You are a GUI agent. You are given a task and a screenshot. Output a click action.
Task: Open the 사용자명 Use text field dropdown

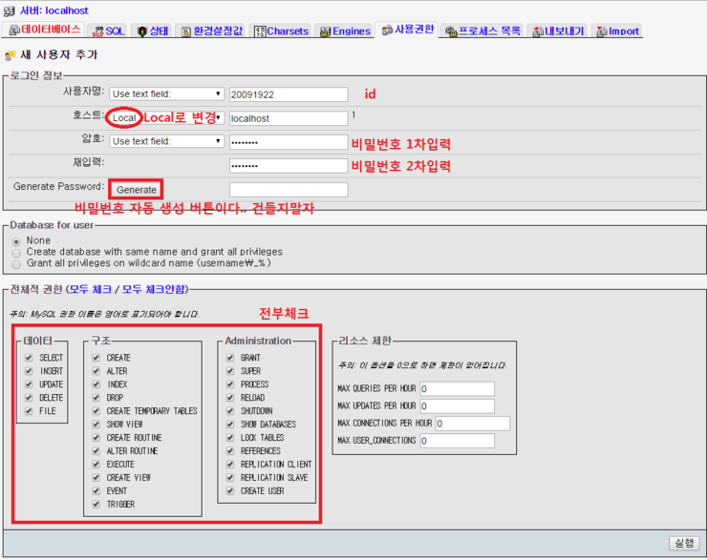coord(166,94)
